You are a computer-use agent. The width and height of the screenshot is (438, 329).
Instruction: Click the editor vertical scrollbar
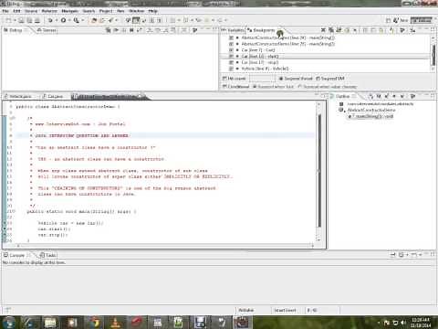pos(318,171)
